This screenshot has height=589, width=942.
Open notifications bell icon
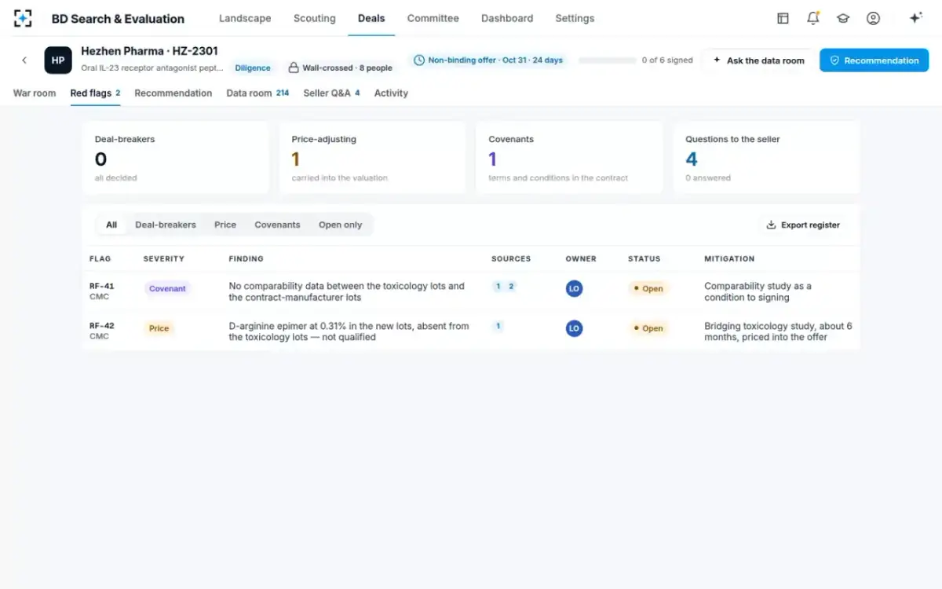[x=813, y=18]
